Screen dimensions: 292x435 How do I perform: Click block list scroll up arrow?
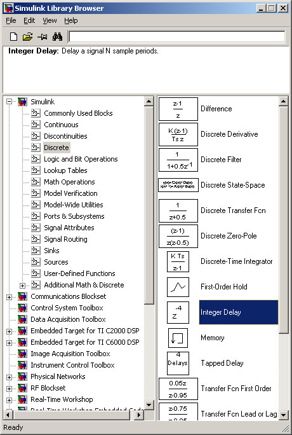pyautogui.click(x=283, y=101)
